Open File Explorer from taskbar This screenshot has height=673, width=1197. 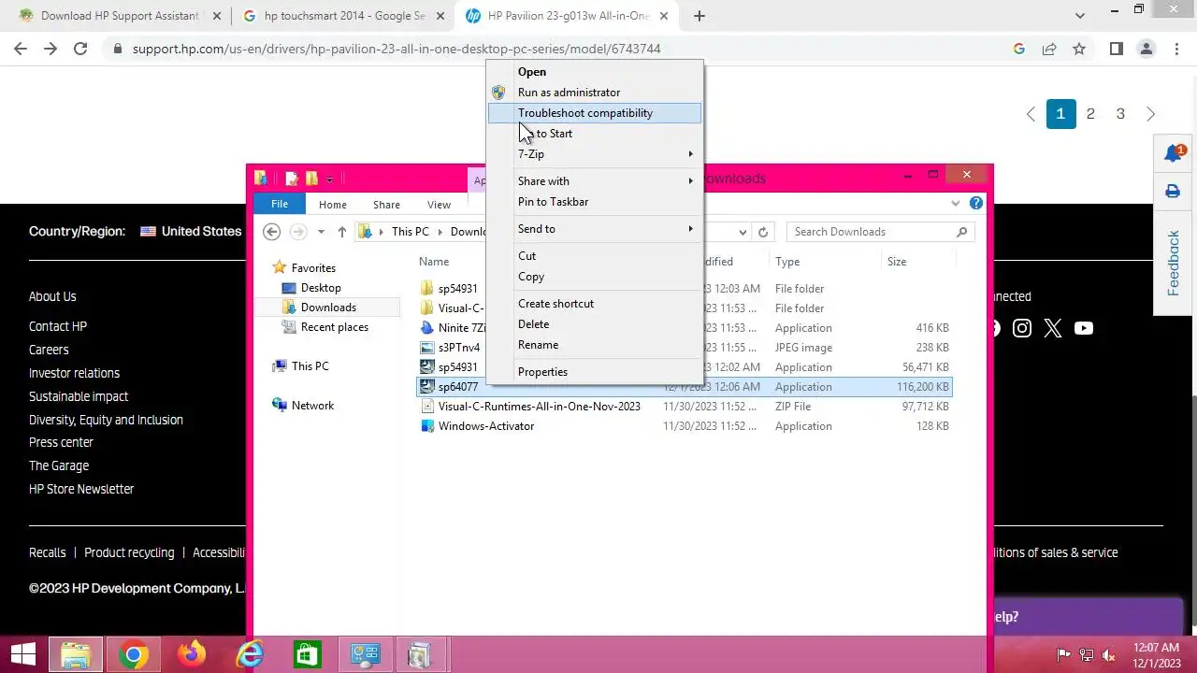pyautogui.click(x=76, y=654)
